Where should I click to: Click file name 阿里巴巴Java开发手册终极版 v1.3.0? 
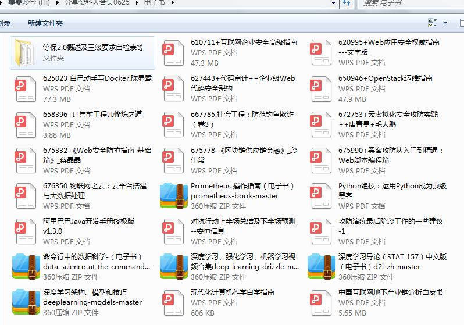click(89, 226)
